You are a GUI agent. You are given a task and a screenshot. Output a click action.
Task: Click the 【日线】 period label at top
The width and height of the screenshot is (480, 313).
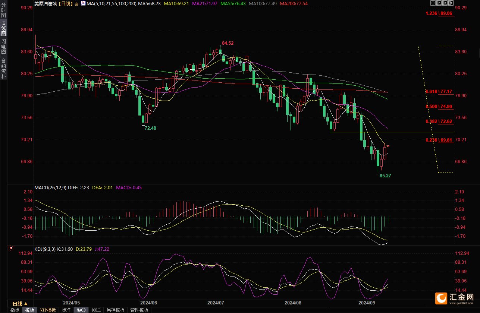click(x=66, y=3)
